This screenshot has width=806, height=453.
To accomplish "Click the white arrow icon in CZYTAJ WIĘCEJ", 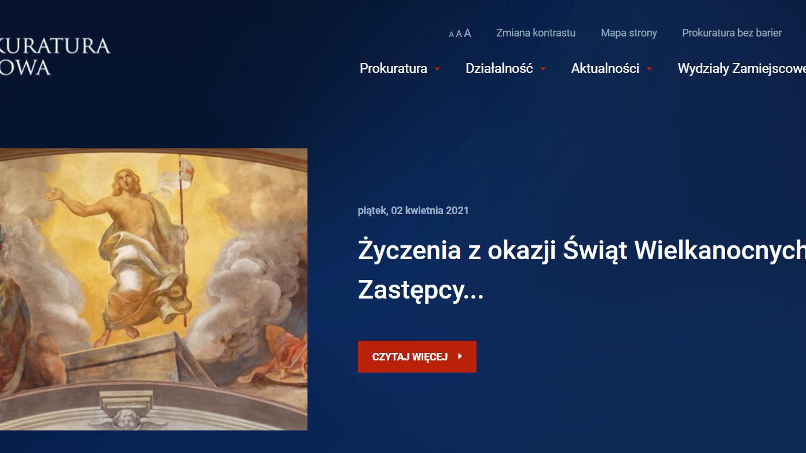I will [460, 356].
